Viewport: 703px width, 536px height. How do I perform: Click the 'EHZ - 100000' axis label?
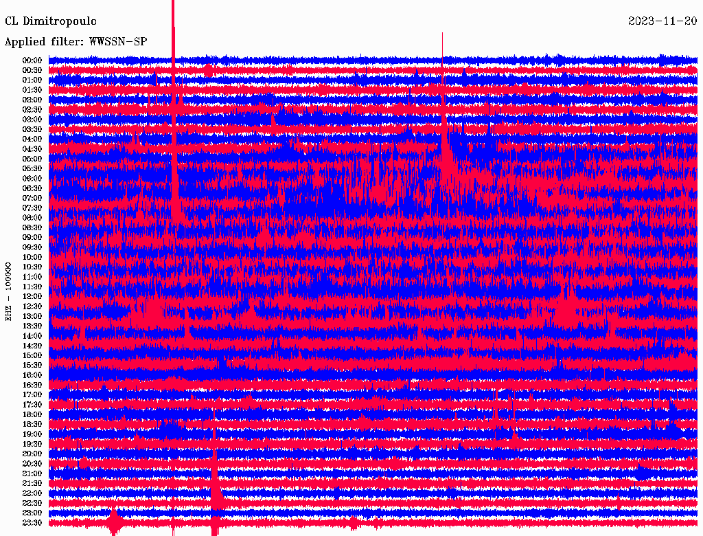8,292
